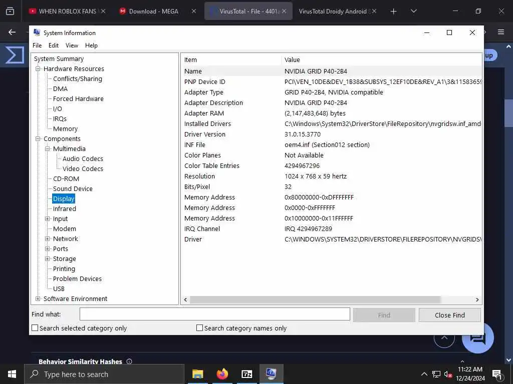This screenshot has height=384, width=513.
Task: Open the tab list dropdown chevron
Action: 413,11
